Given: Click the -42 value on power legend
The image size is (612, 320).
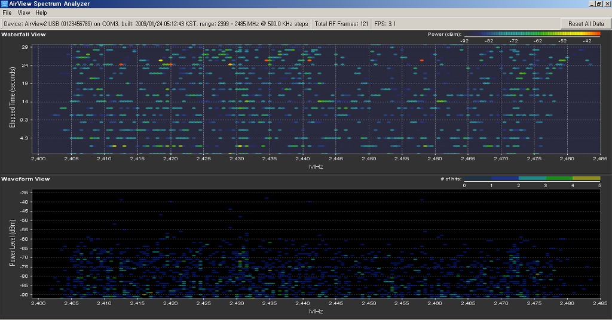Looking at the screenshot, I should 587,41.
